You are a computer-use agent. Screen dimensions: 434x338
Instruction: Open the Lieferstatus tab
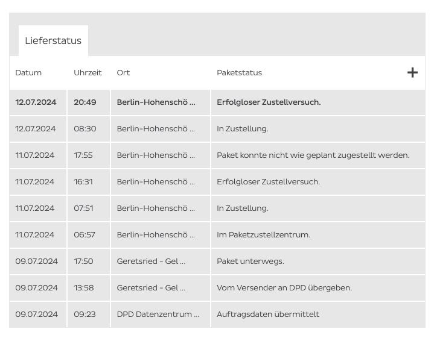tap(53, 41)
